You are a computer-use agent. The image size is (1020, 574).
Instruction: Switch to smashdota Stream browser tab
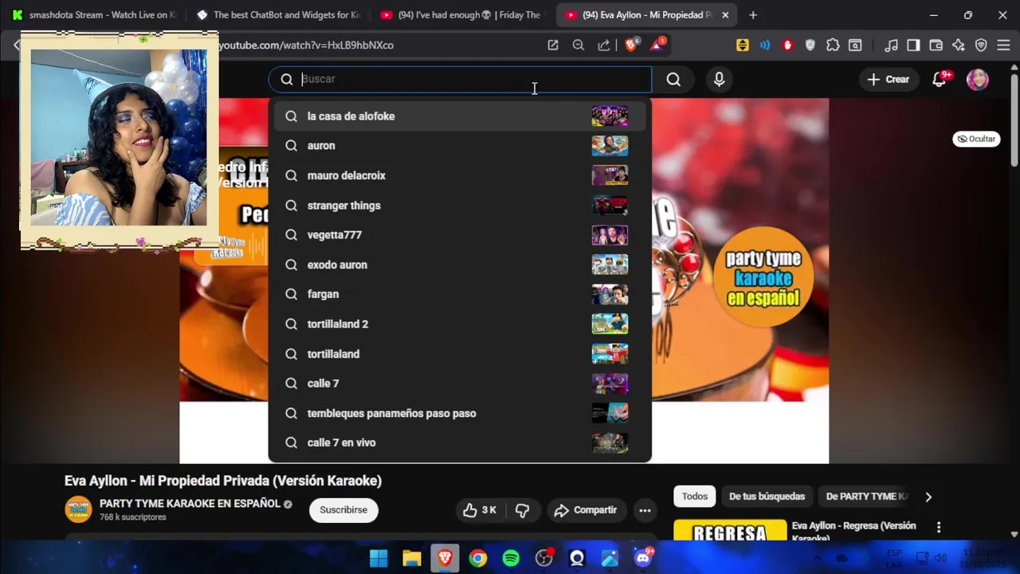pyautogui.click(x=95, y=15)
